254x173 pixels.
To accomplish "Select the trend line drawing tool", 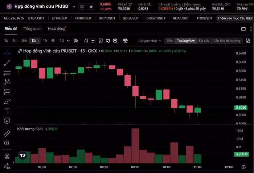I will pos(7,63).
